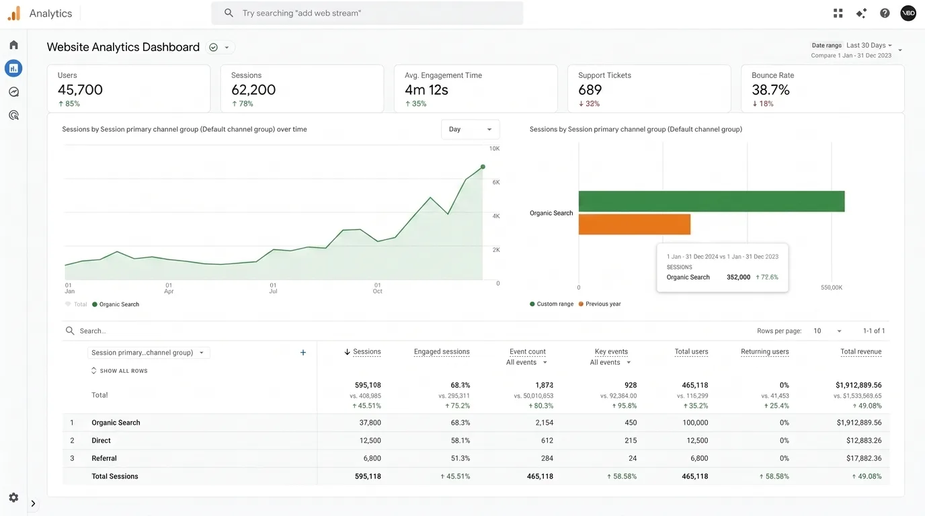Select the Direct table row label

(x=101, y=441)
